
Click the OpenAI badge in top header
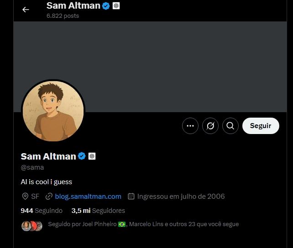(116, 6)
